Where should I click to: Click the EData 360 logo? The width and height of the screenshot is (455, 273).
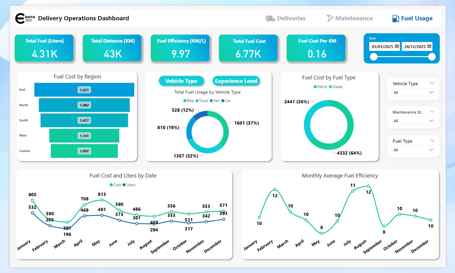[25, 18]
